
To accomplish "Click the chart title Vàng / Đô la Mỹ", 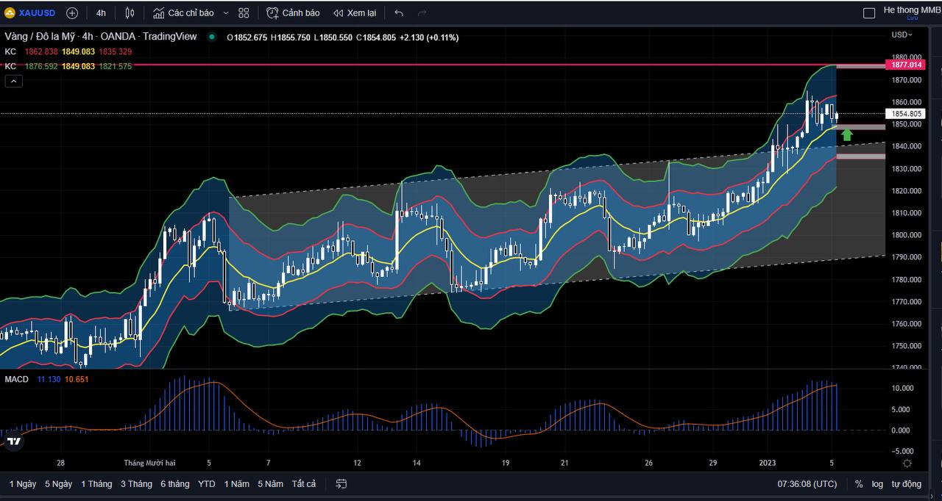I will pyautogui.click(x=40, y=37).
